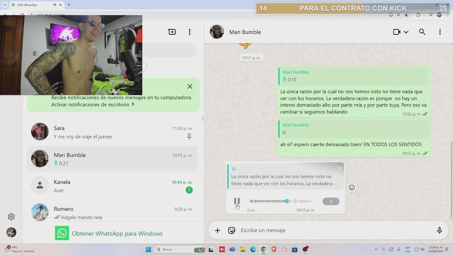Viewport: 453px width, 255px height.
Task: Click the weather widget 19°C
Action: coord(20,249)
